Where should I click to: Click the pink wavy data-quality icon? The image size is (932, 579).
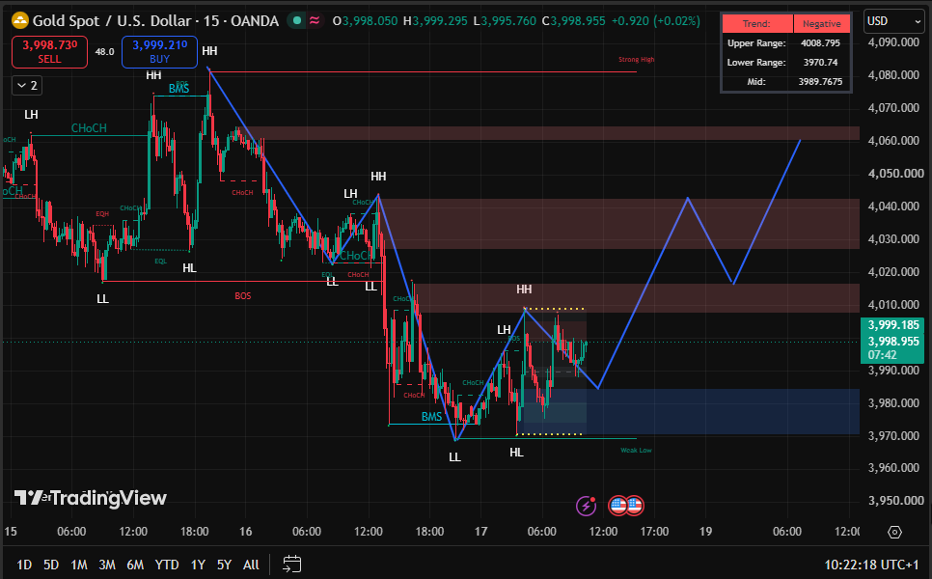click(315, 21)
